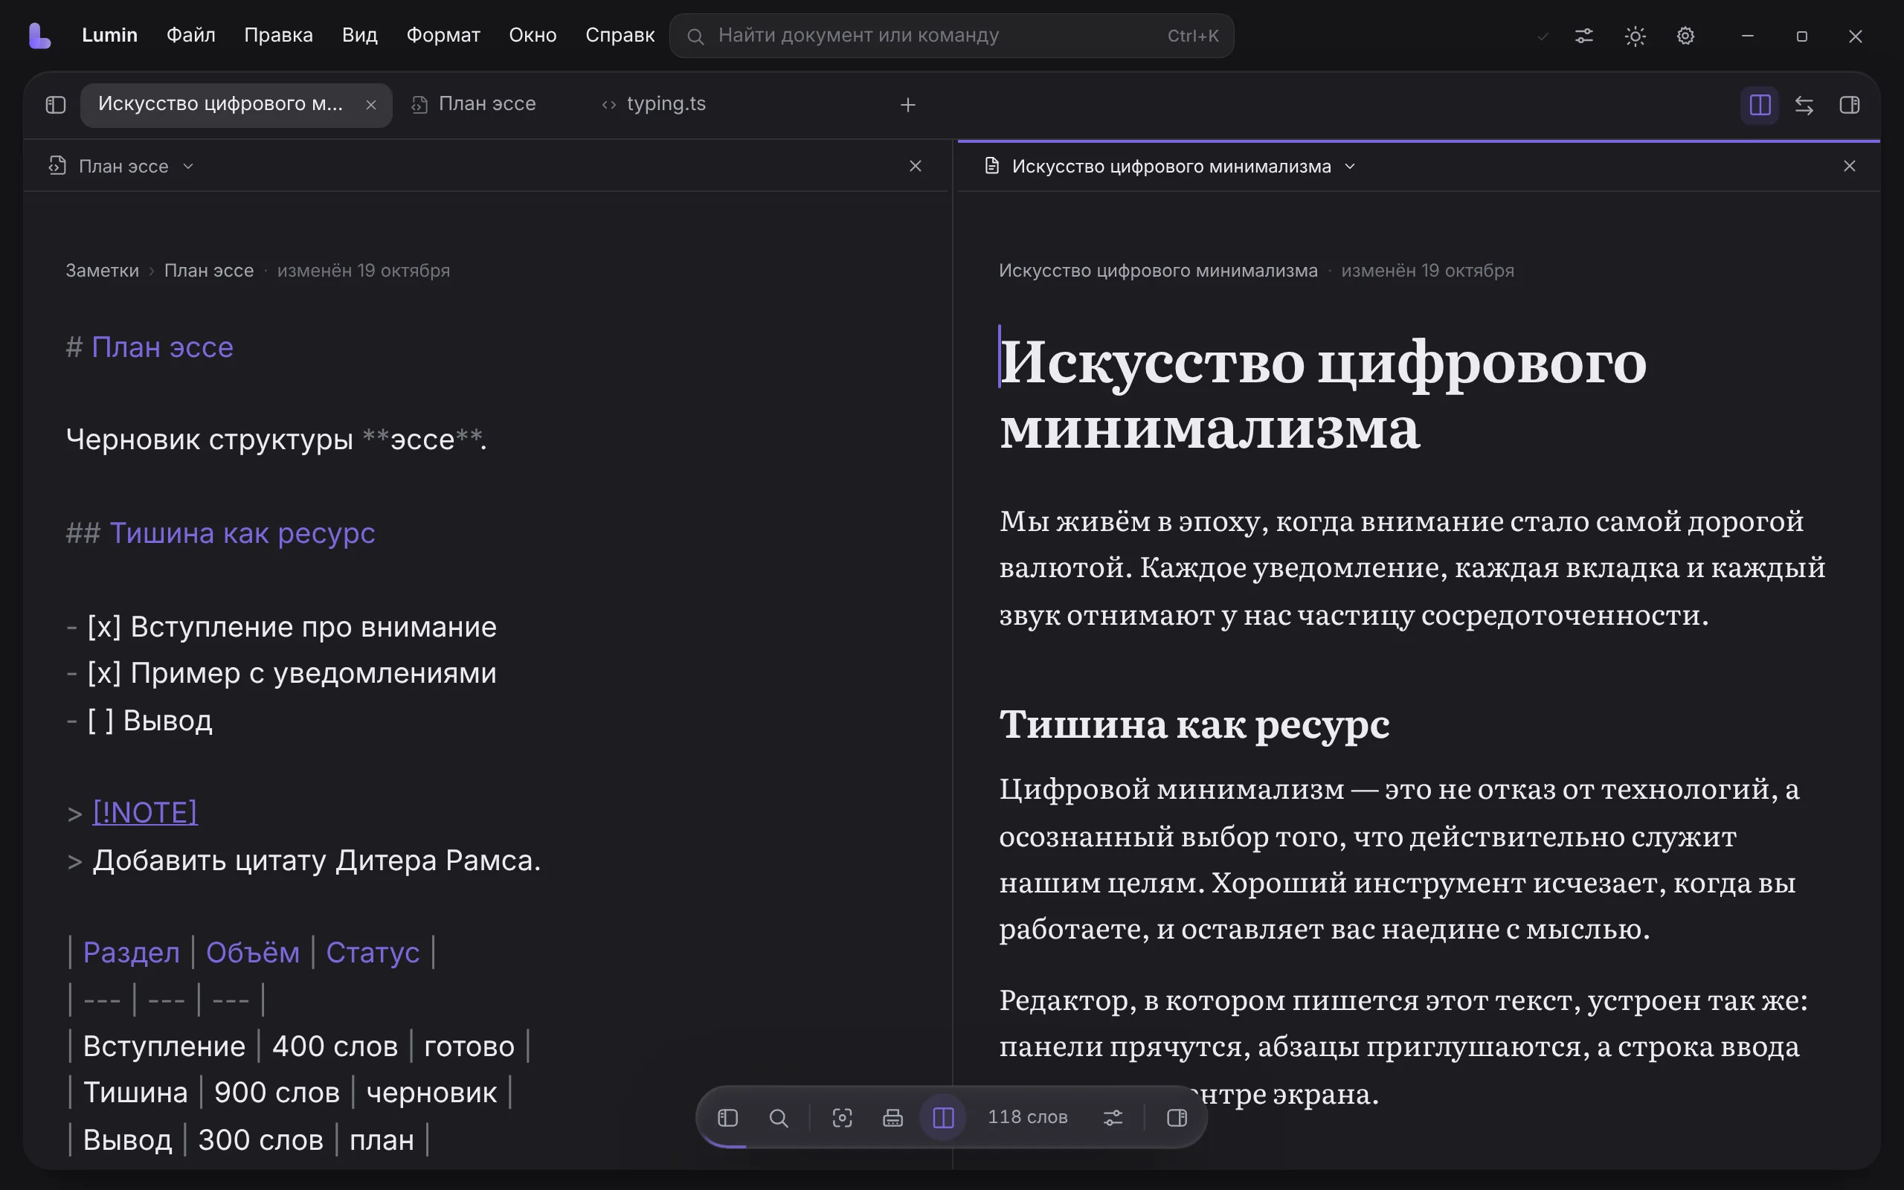Swap panes with the arrows icon
Viewport: 1904px width, 1190px height.
click(1804, 105)
